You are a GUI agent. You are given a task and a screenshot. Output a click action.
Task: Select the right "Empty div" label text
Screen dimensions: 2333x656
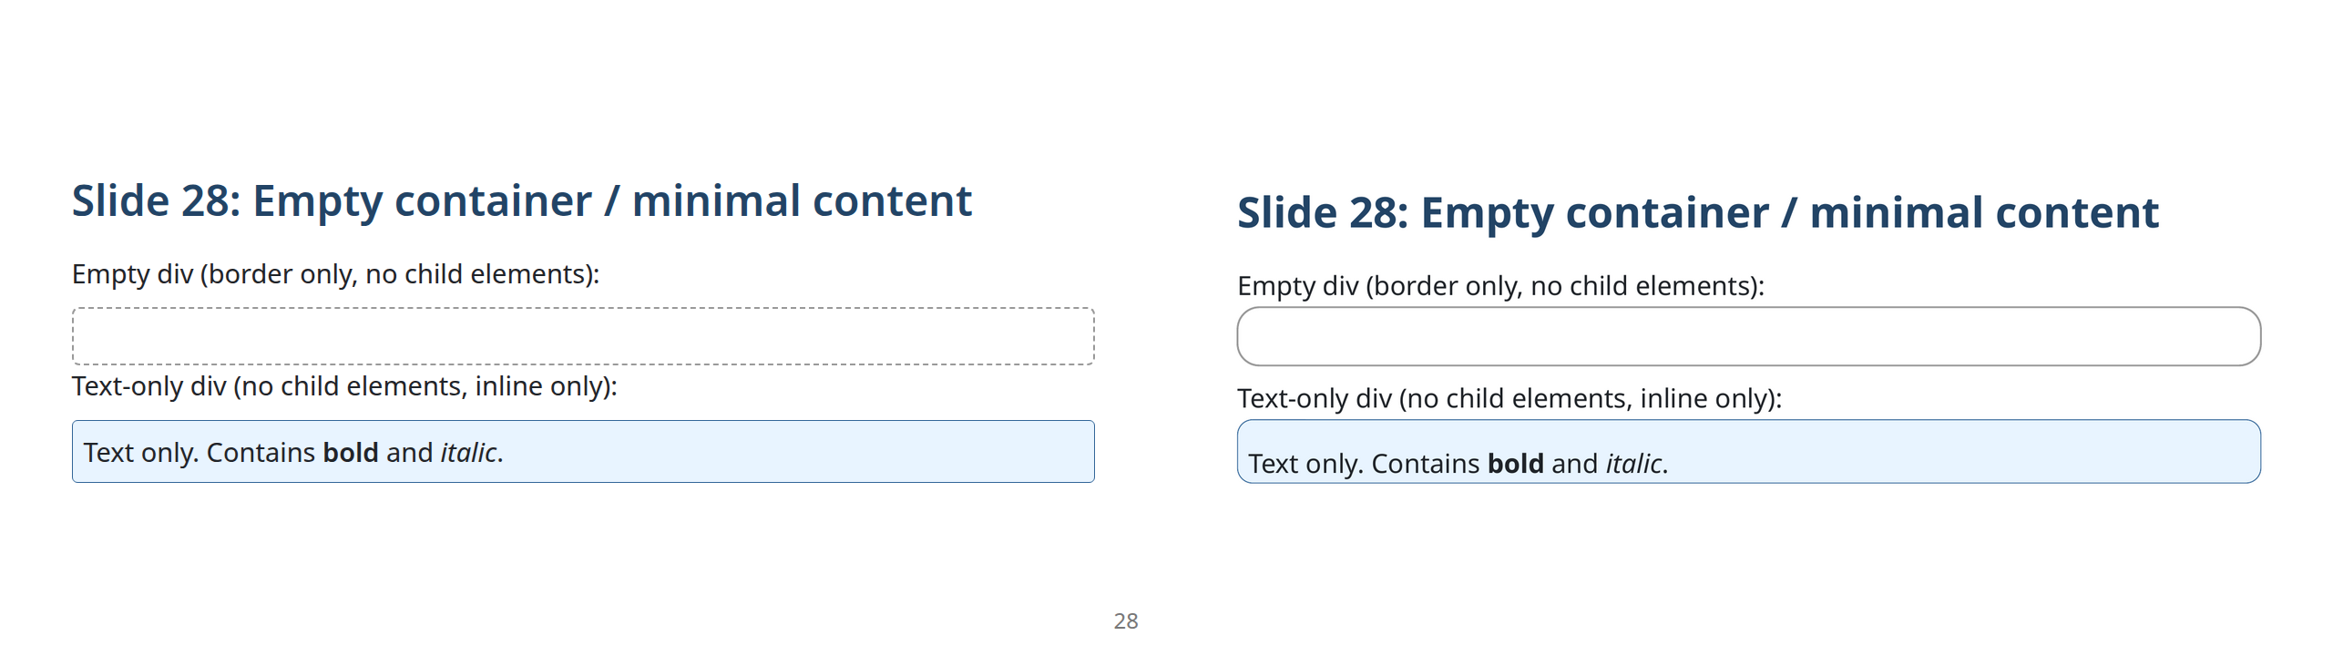point(1499,286)
